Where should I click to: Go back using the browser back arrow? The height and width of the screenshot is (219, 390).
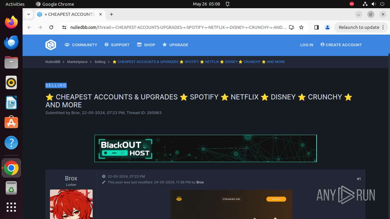(29, 27)
